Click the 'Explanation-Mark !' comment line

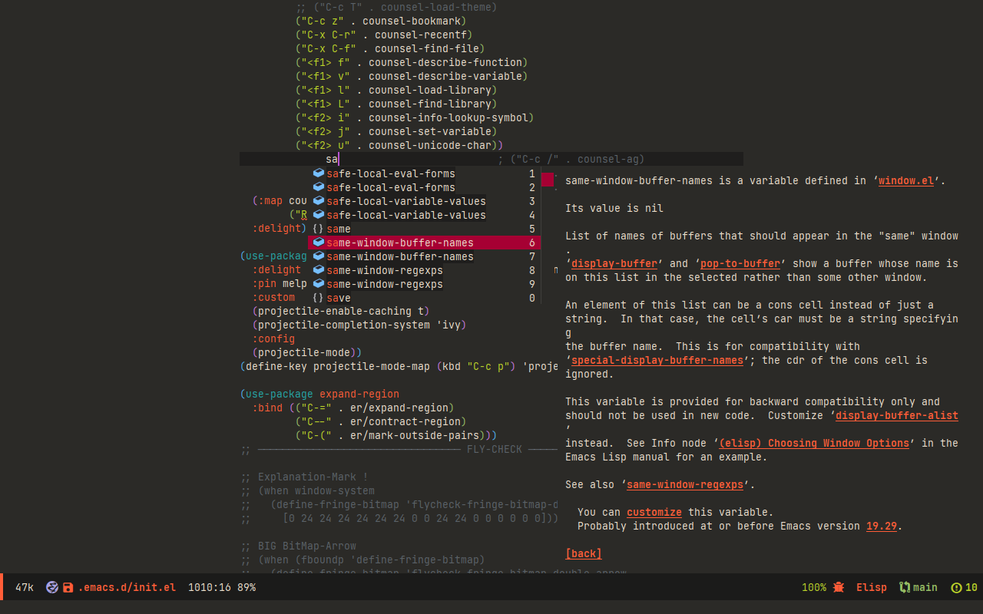tap(304, 477)
